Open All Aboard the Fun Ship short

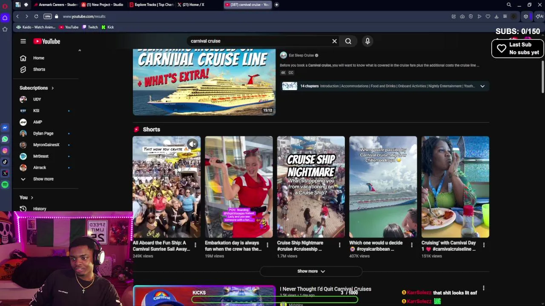click(166, 187)
